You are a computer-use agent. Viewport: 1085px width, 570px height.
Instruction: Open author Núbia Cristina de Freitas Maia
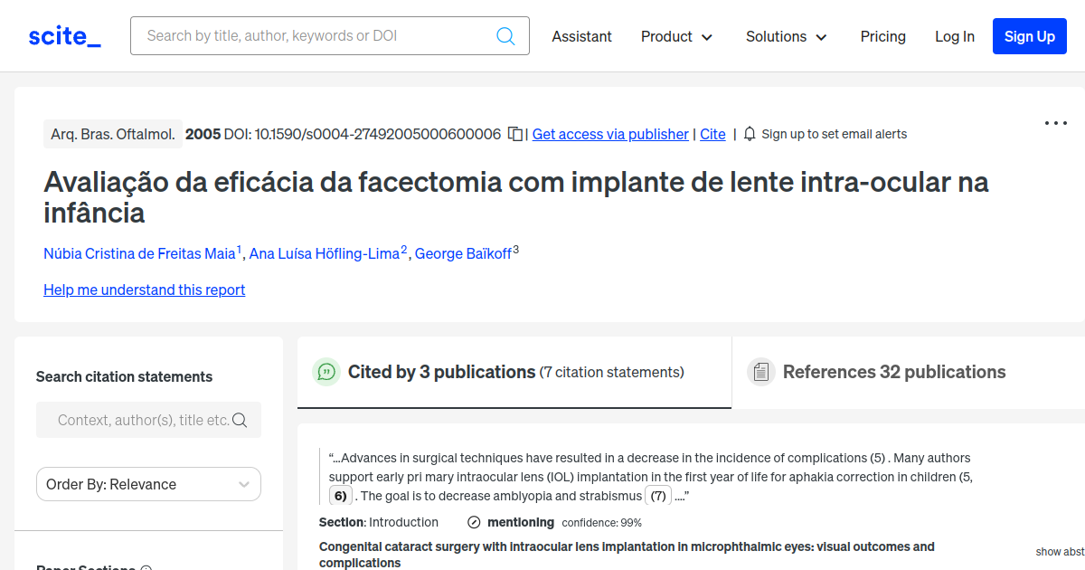click(x=139, y=253)
